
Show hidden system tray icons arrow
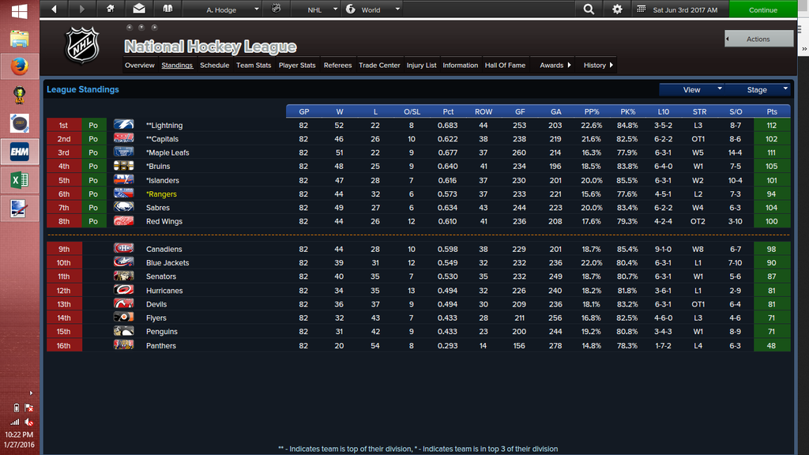click(31, 393)
